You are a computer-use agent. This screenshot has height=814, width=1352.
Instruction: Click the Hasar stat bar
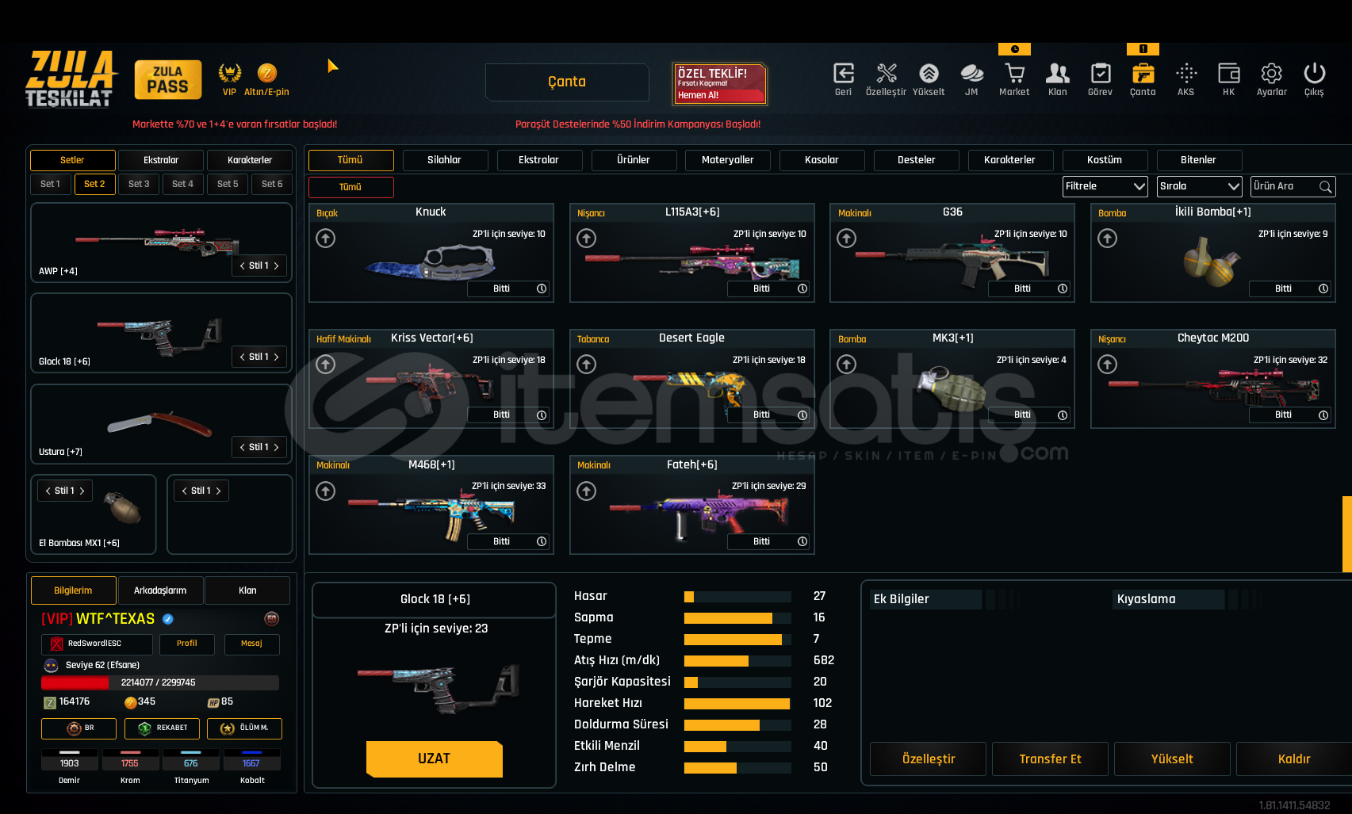(737, 597)
